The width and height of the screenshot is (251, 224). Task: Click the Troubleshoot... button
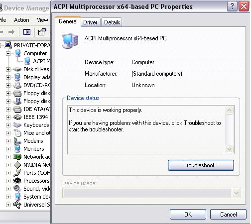[201, 165]
